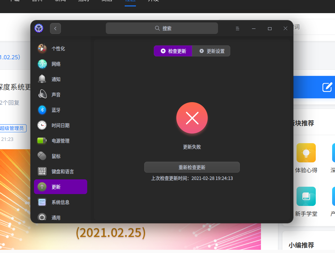
Task: Open the hamburger main menu
Action: coord(237,29)
